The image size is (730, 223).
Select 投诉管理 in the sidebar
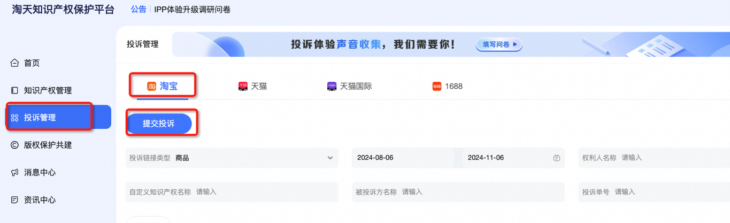(x=58, y=118)
